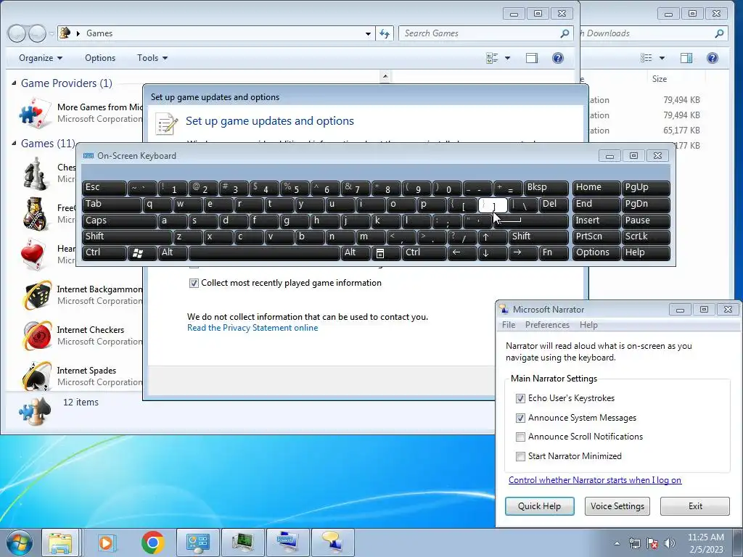Uncheck Echo User's Keystrokes
743x557 pixels.
tap(520, 398)
